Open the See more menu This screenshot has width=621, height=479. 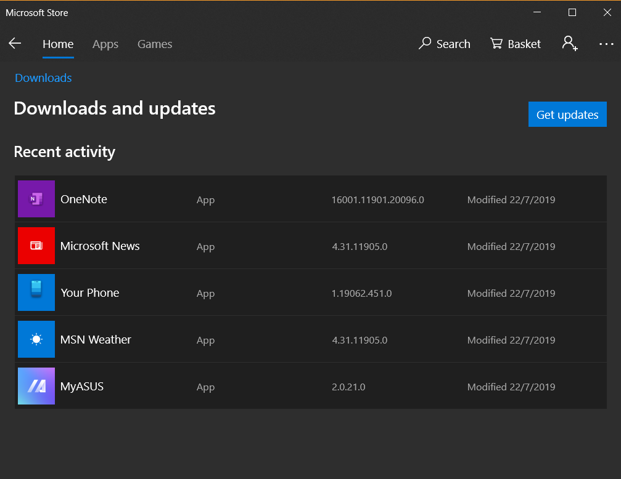coord(607,44)
